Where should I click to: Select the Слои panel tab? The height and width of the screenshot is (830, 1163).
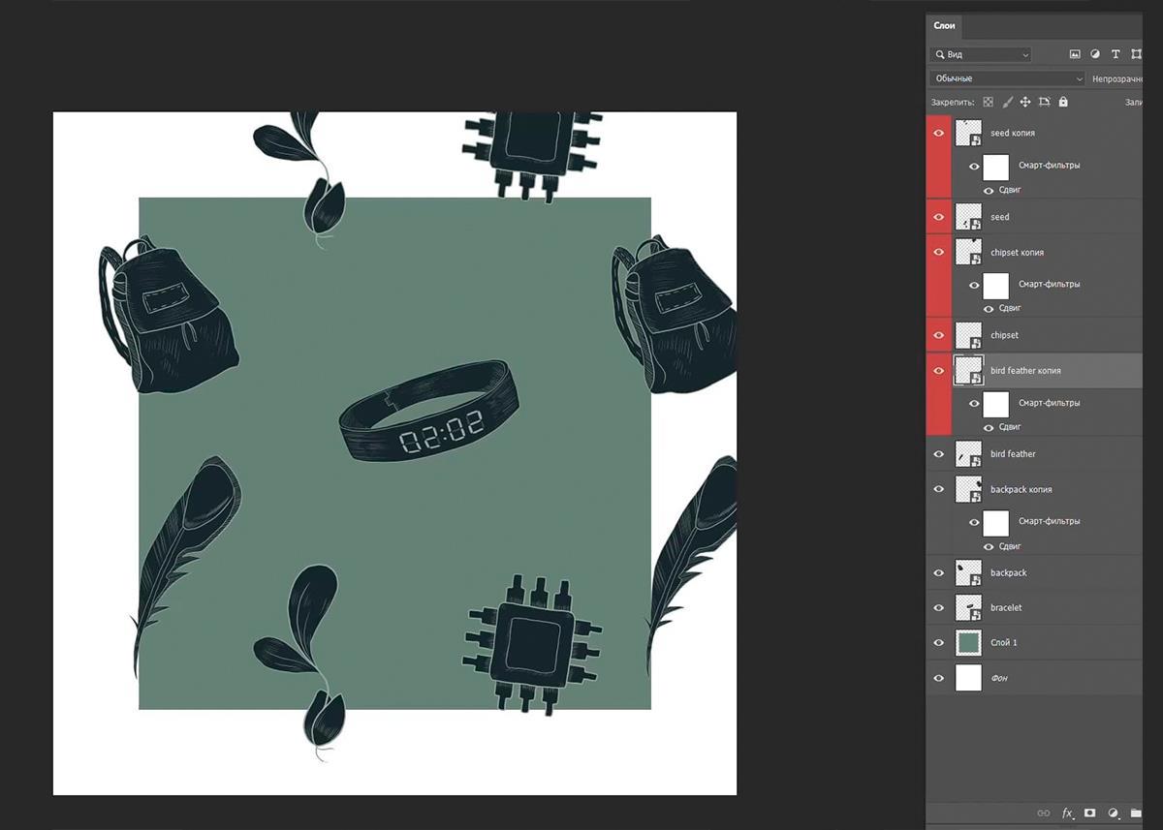(945, 26)
